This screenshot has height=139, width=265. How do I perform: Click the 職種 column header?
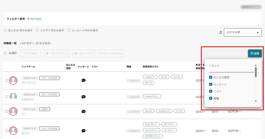129,66
